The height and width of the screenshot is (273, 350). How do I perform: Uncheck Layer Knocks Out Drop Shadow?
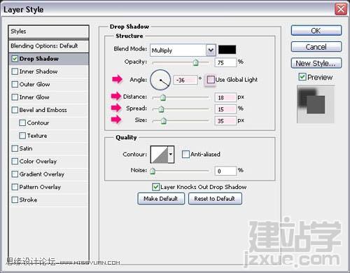tap(155, 187)
